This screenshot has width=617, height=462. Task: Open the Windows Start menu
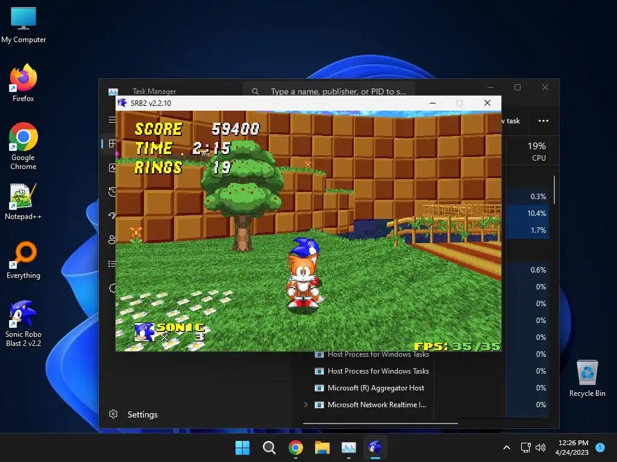coord(242,448)
